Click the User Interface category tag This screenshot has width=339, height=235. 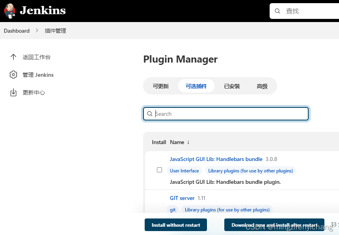coord(184,170)
